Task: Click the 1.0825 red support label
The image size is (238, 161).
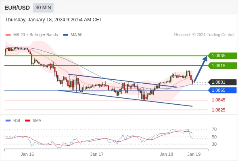Action: point(218,110)
